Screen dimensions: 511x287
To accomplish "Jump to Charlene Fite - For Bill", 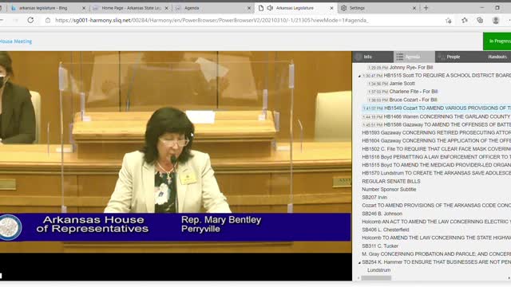I will 414,92.
